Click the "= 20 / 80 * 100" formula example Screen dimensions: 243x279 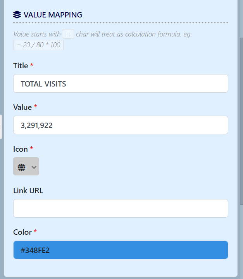pyautogui.click(x=38, y=45)
